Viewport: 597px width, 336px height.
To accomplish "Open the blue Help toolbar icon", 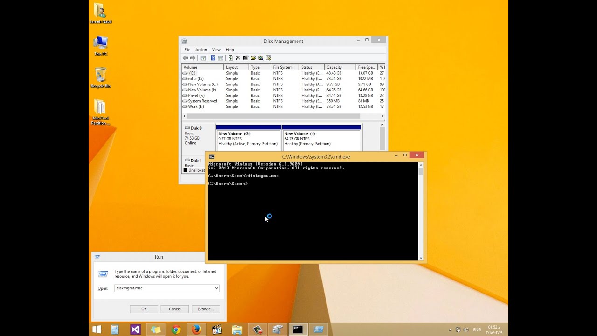I will [x=213, y=58].
